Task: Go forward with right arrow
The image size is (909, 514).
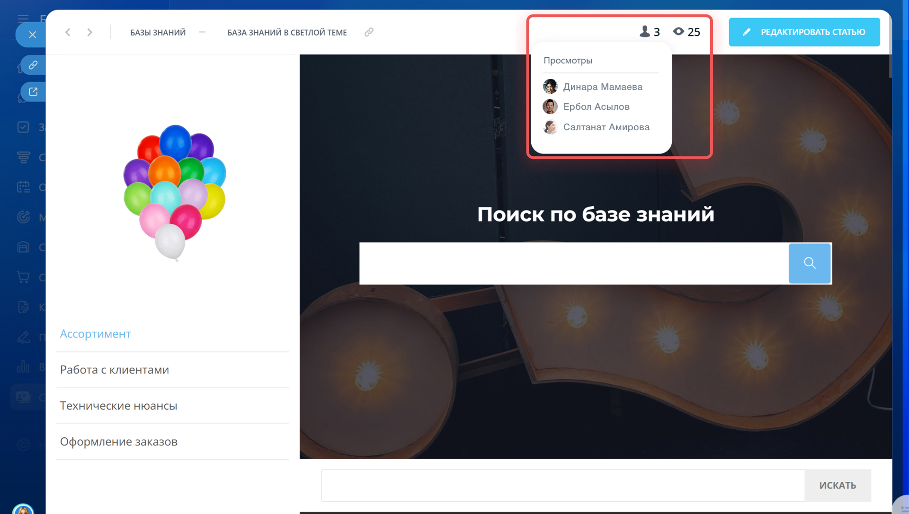Action: click(89, 32)
